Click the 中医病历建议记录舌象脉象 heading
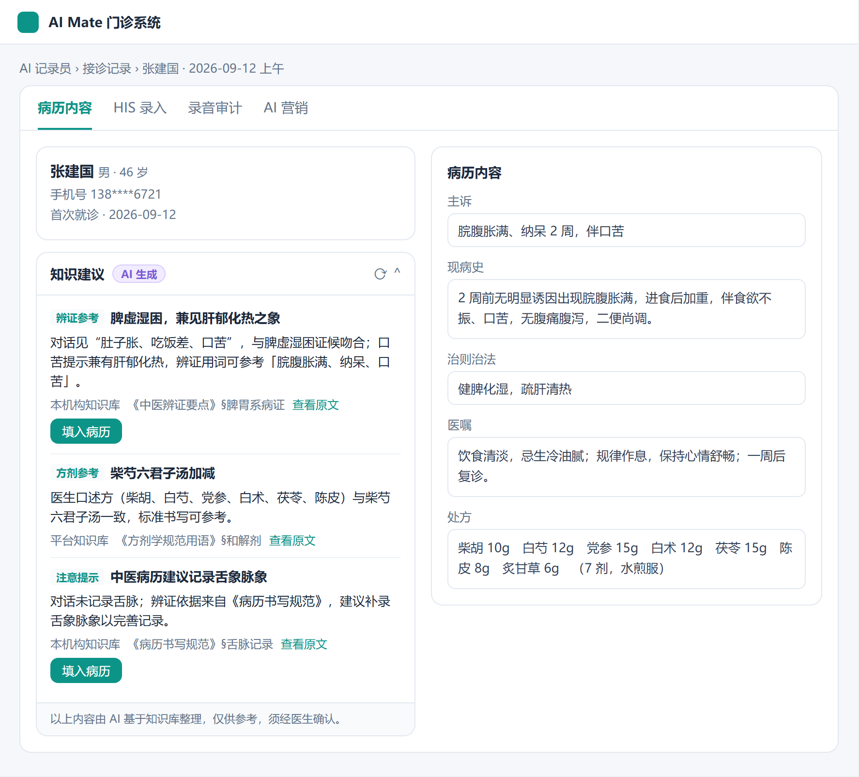 click(189, 577)
